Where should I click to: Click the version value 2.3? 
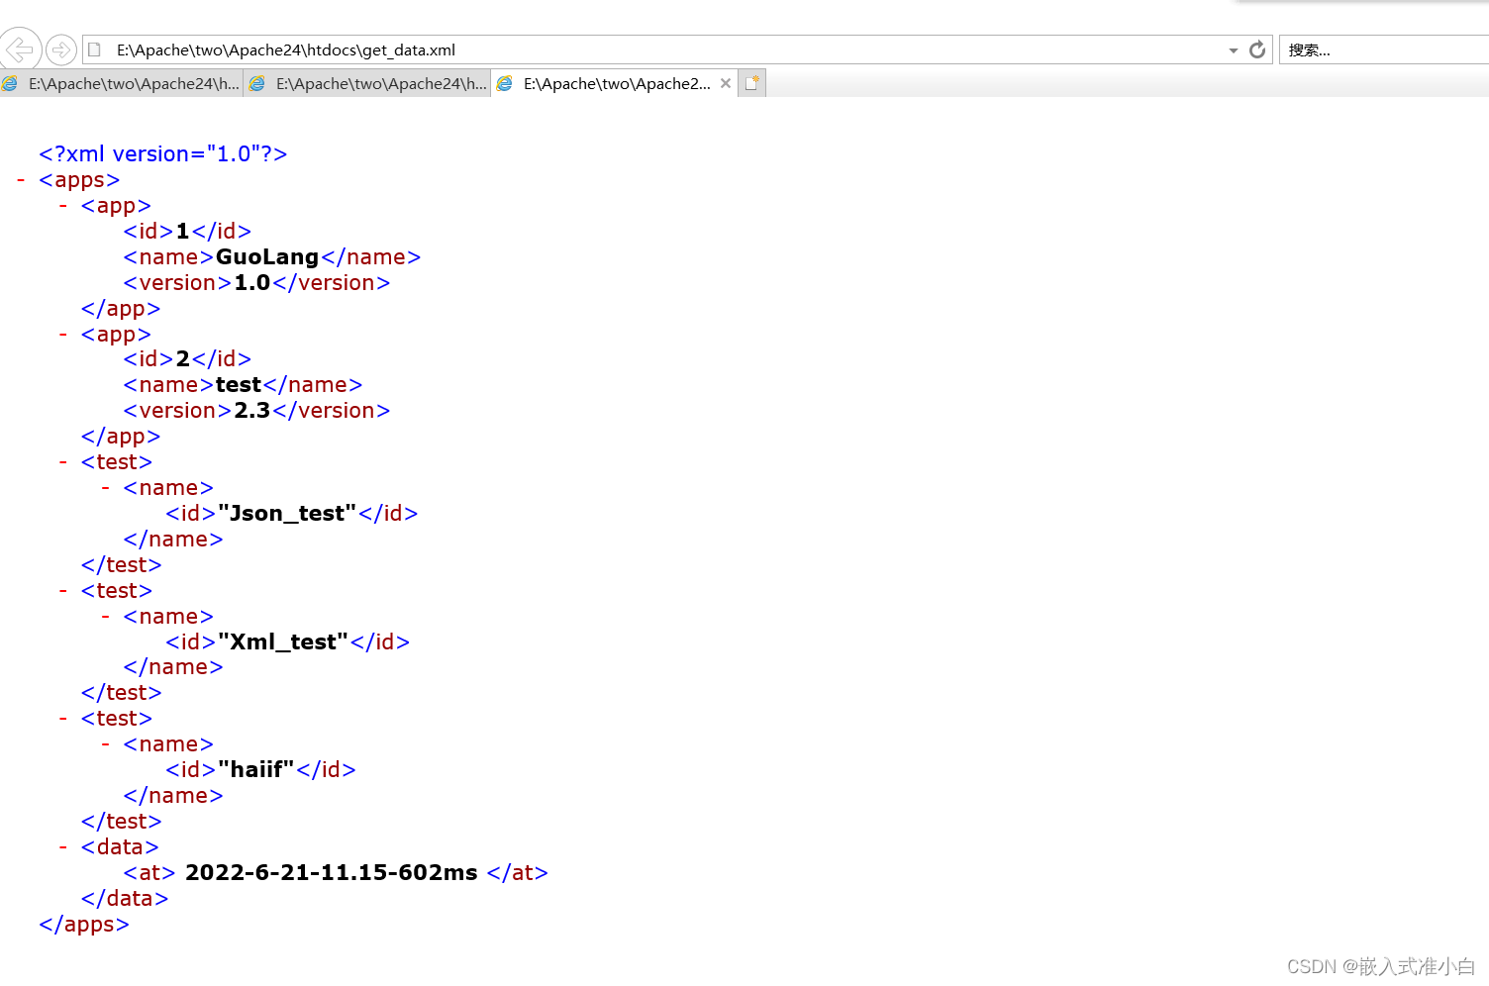tap(252, 411)
